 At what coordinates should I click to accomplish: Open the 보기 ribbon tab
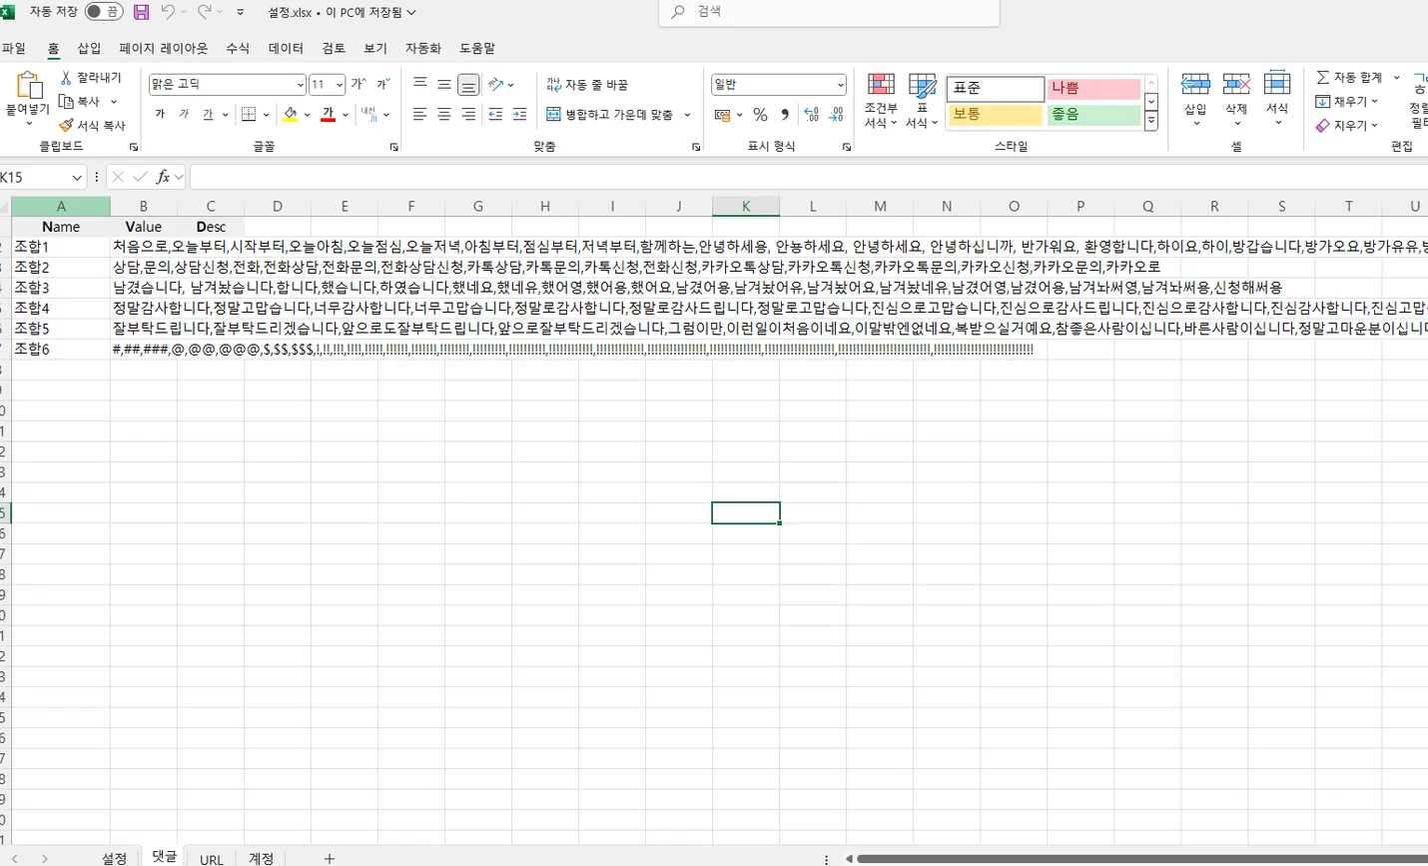click(x=375, y=48)
